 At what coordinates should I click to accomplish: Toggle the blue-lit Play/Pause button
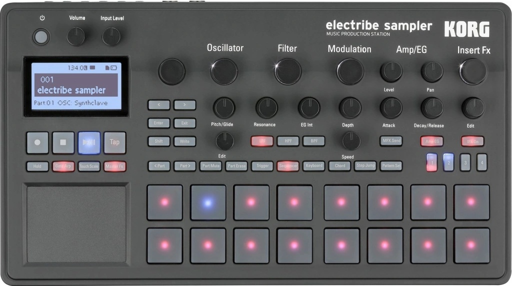(89, 143)
